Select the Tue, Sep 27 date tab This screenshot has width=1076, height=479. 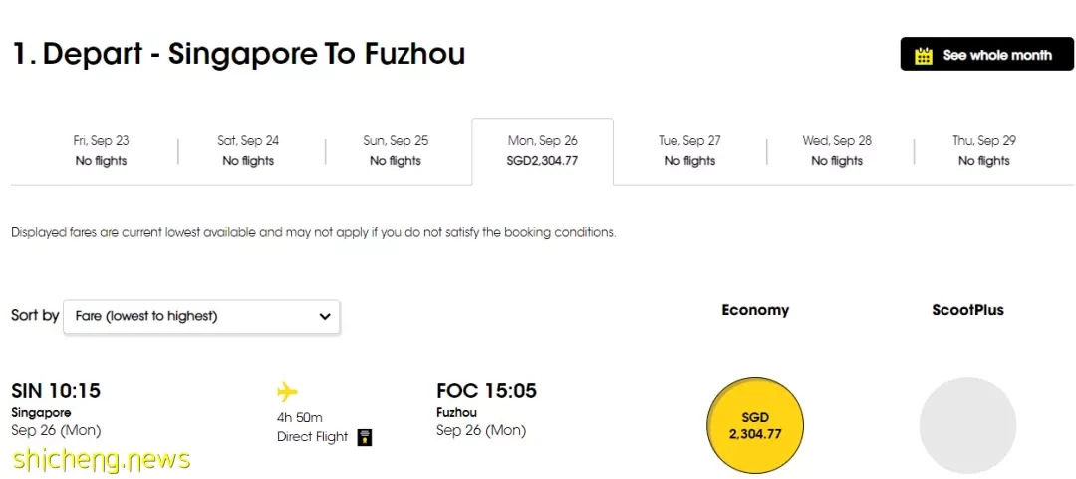[689, 151]
